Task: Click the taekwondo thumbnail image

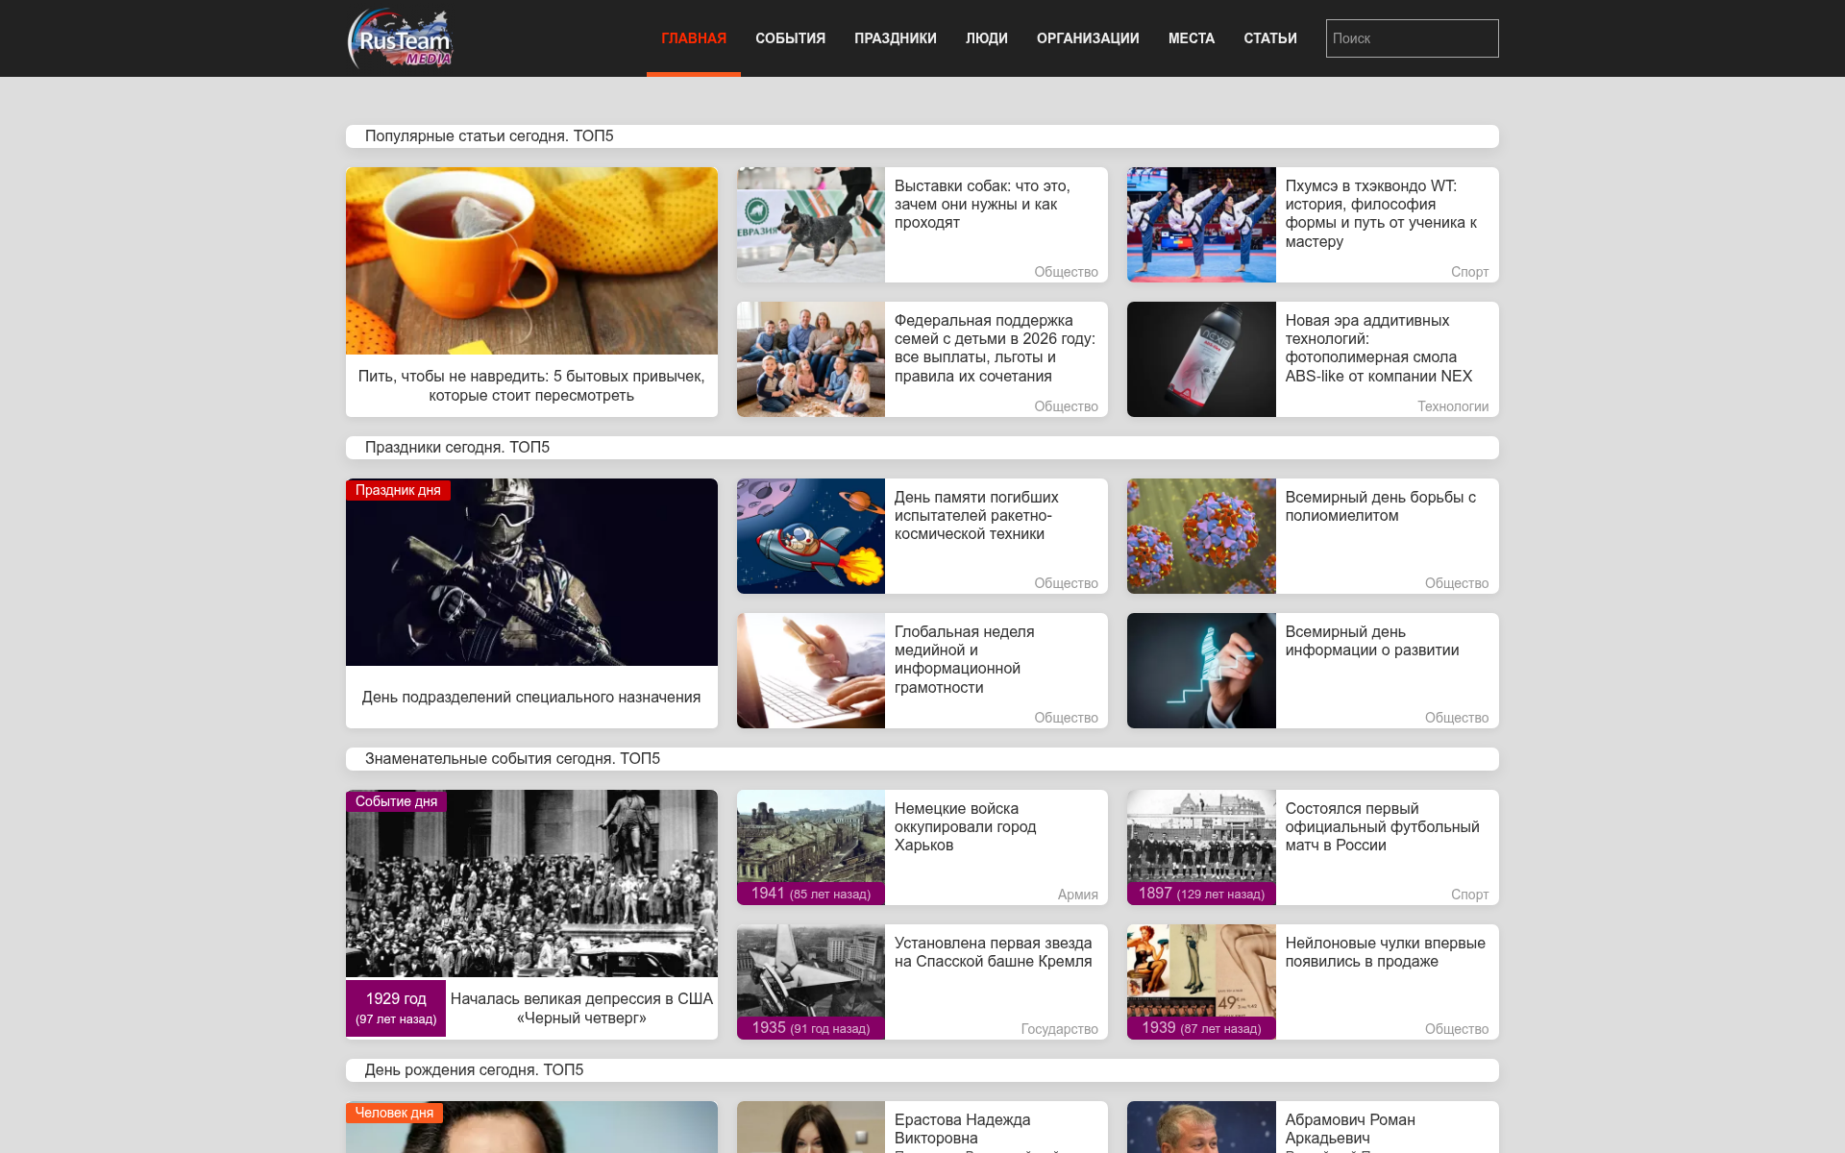Action: click(x=1201, y=225)
